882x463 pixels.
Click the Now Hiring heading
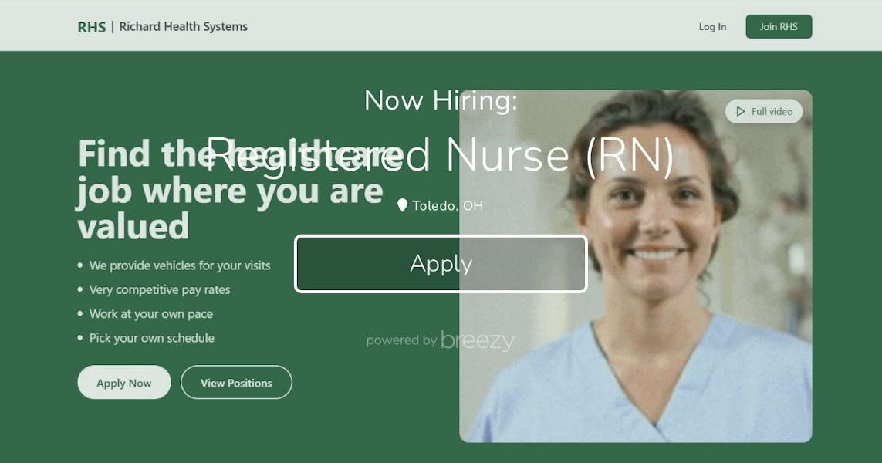coord(441,100)
